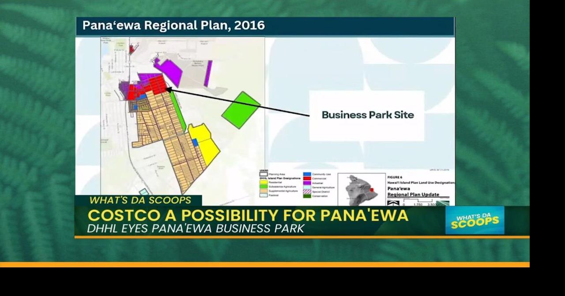Select the Residential yellow legend swatch
The image size is (565, 296).
tap(264, 182)
